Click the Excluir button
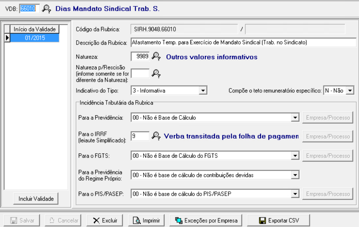 point(105,221)
